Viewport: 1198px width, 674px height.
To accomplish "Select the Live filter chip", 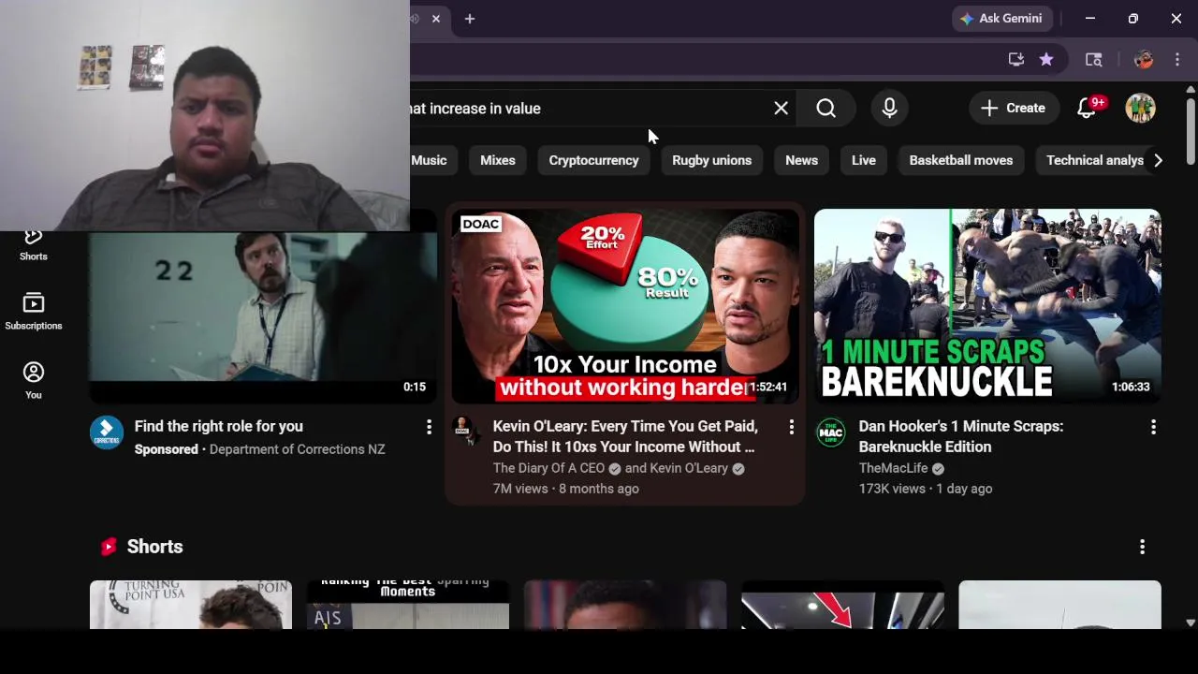I will point(863,160).
